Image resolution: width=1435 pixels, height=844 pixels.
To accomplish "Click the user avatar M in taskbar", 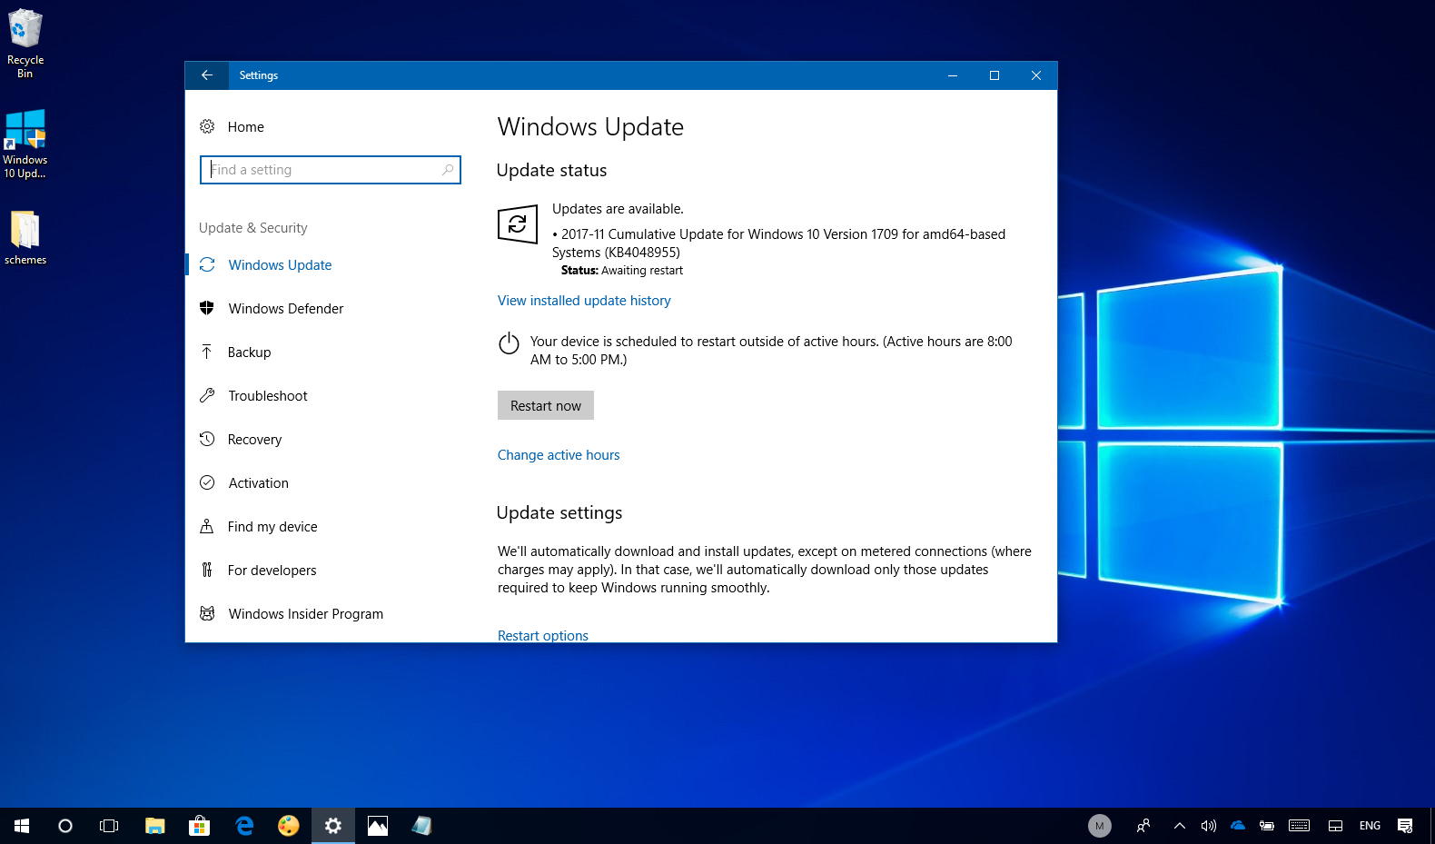I will point(1100,826).
